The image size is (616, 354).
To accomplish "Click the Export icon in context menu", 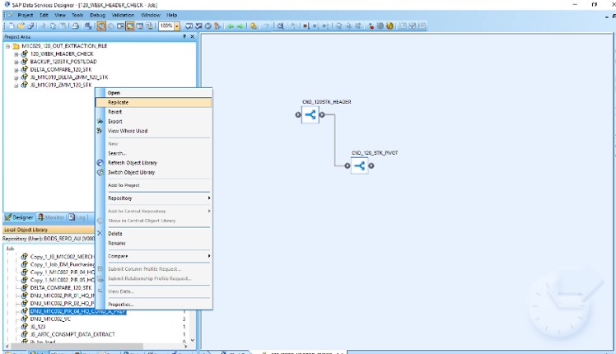I will coord(100,121).
